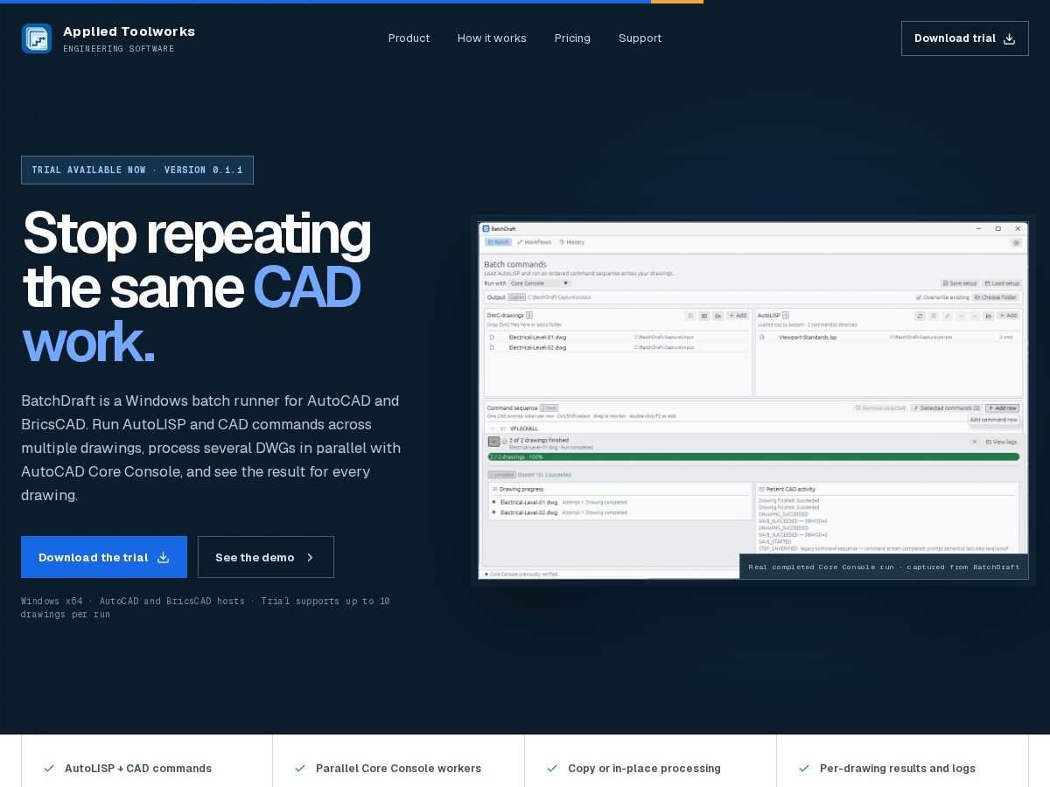Open the BatchDraft settings gear icon
The height and width of the screenshot is (787, 1050).
[1016, 243]
